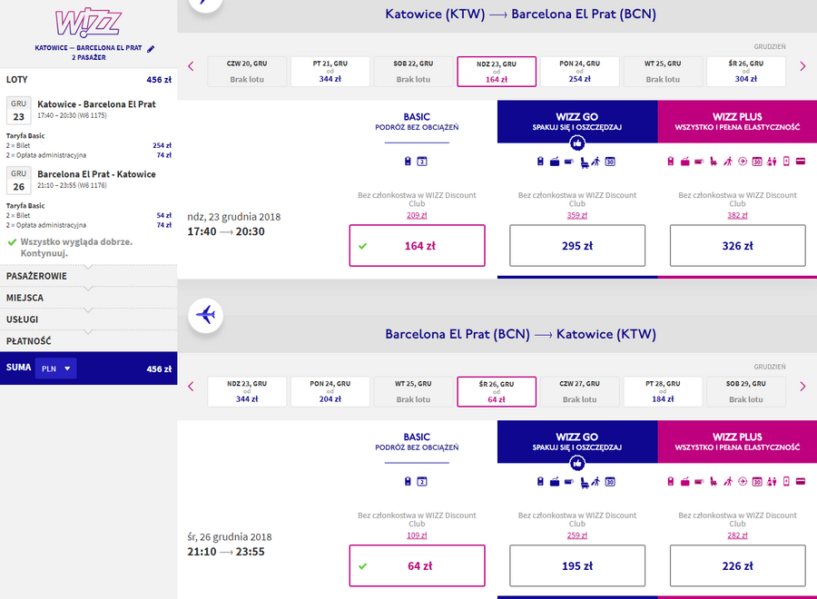
Task: Expand the PŁATNOŚĆ section
Action: (x=89, y=341)
